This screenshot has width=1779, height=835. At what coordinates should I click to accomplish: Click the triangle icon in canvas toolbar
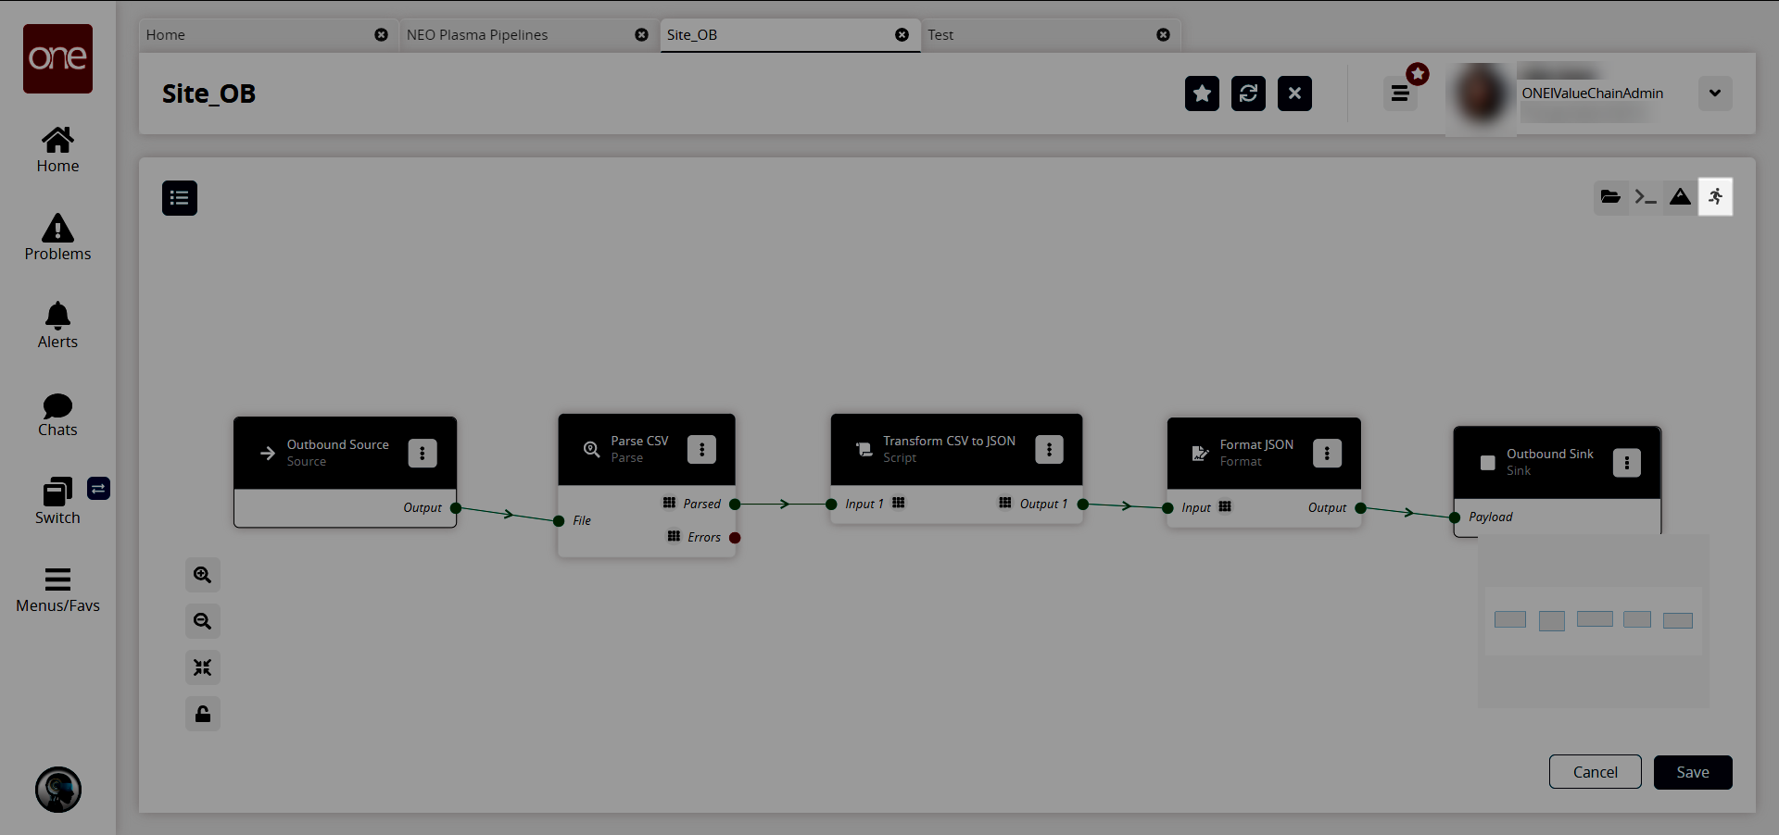coord(1680,196)
